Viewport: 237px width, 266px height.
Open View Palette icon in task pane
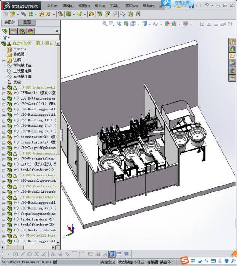(232, 64)
